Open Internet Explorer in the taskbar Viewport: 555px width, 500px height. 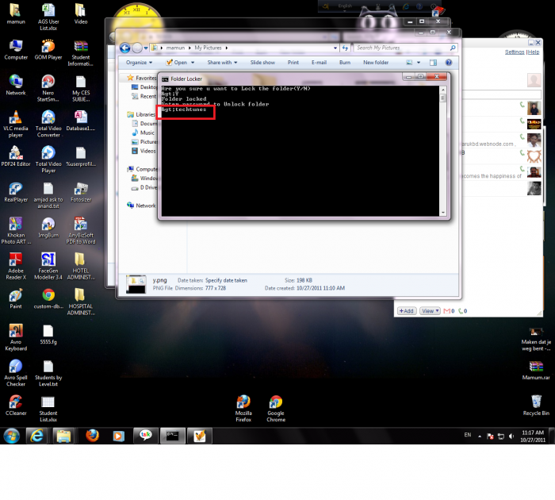36,436
